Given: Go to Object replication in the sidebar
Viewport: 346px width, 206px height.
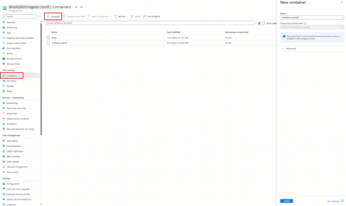Looking at the screenshot, I should point(15,151).
